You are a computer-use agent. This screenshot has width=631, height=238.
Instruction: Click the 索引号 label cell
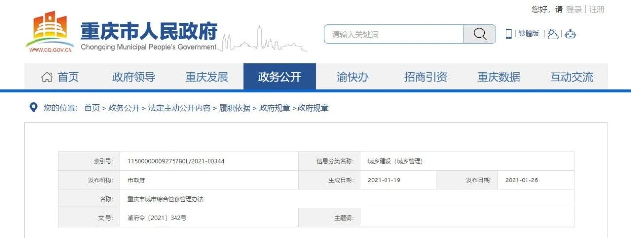(89, 161)
